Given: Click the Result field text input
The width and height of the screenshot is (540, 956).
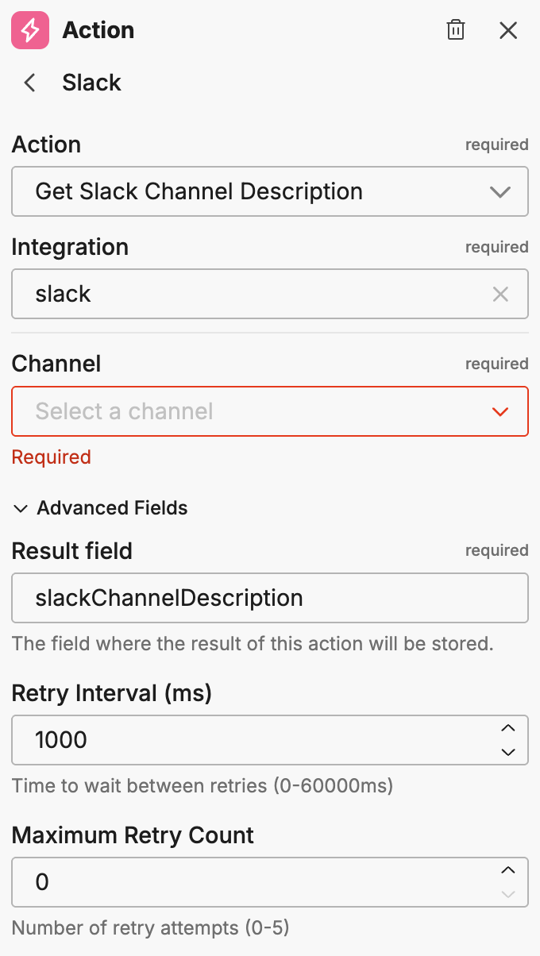Looking at the screenshot, I should coord(270,598).
